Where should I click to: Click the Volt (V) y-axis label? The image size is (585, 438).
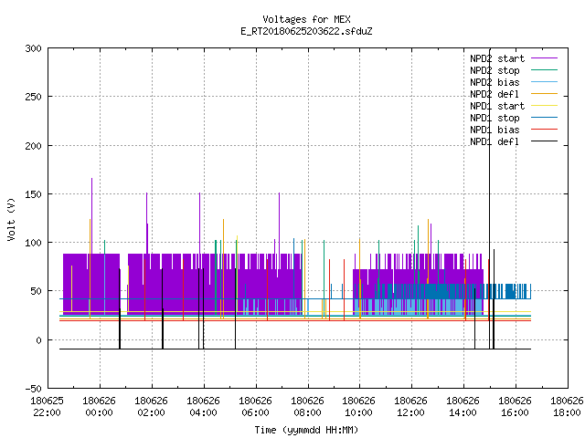(x=11, y=219)
